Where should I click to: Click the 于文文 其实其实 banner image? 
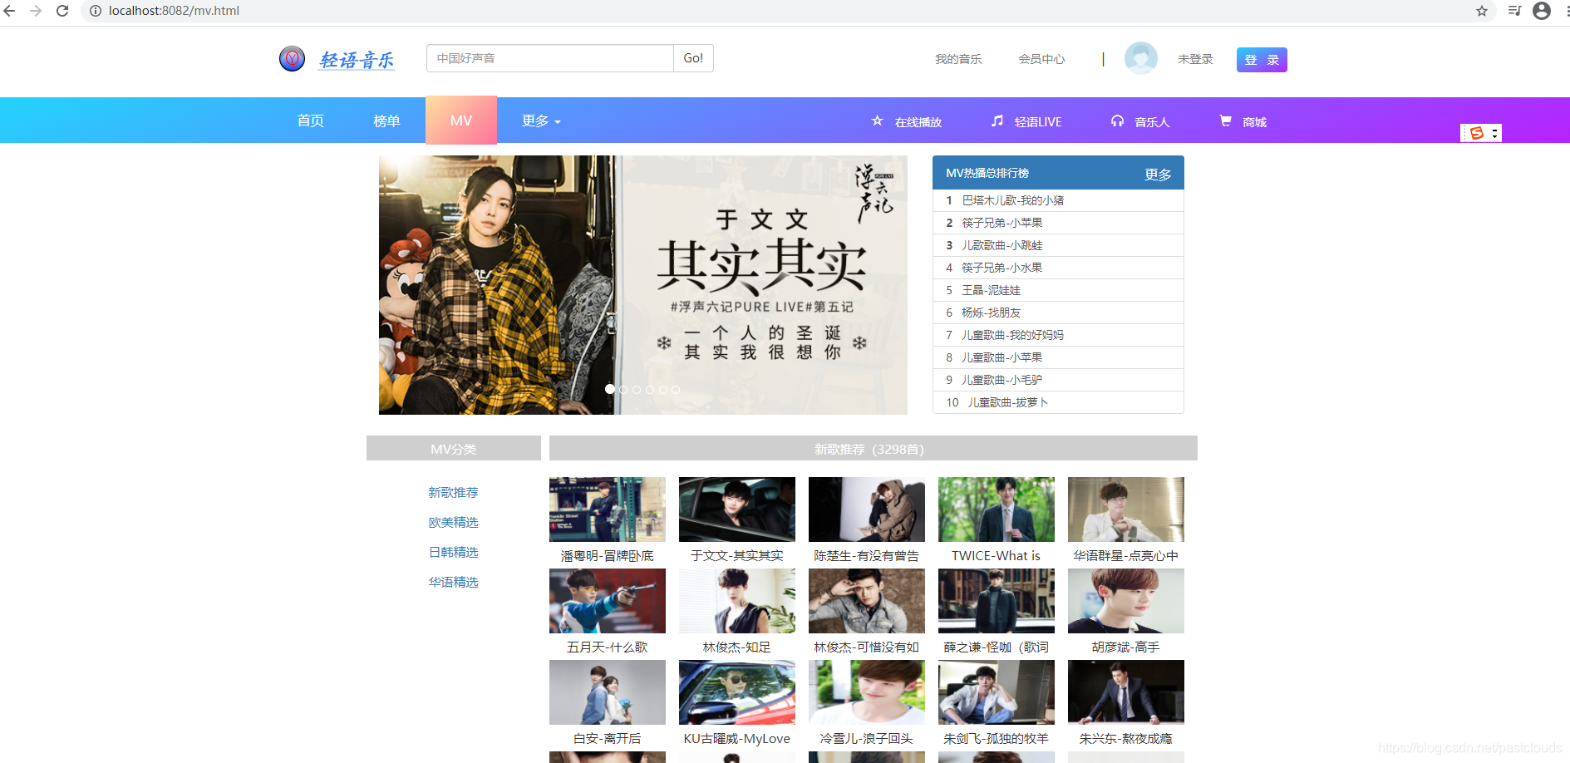(x=643, y=285)
